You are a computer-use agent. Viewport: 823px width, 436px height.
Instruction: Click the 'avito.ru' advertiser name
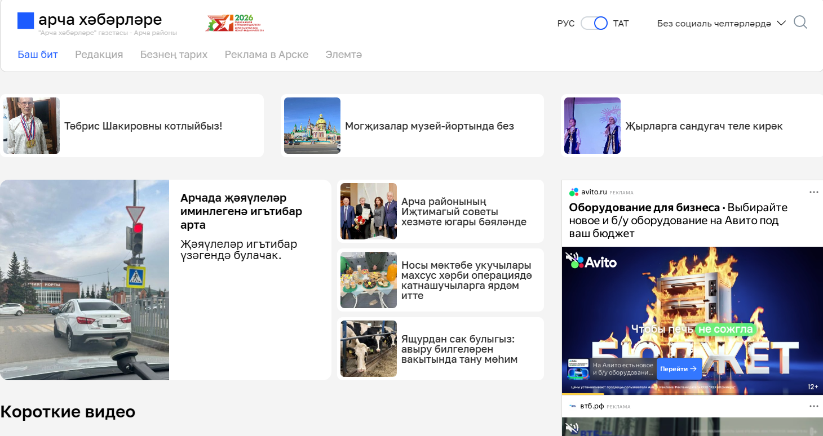(594, 192)
